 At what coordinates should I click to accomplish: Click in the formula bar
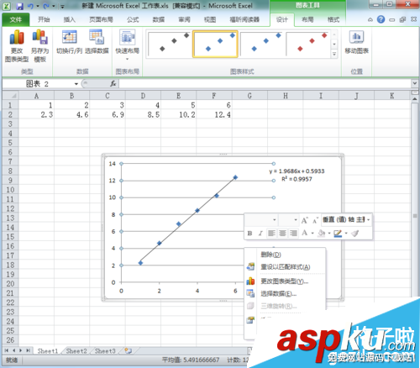[265, 83]
